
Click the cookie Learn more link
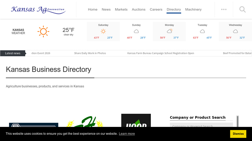pos(127,134)
